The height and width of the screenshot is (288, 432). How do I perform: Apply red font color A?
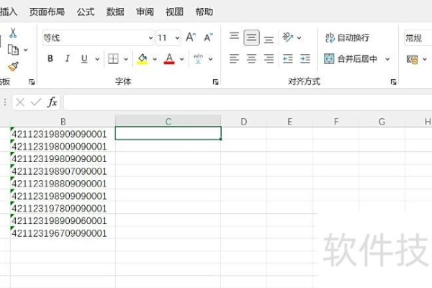point(169,59)
